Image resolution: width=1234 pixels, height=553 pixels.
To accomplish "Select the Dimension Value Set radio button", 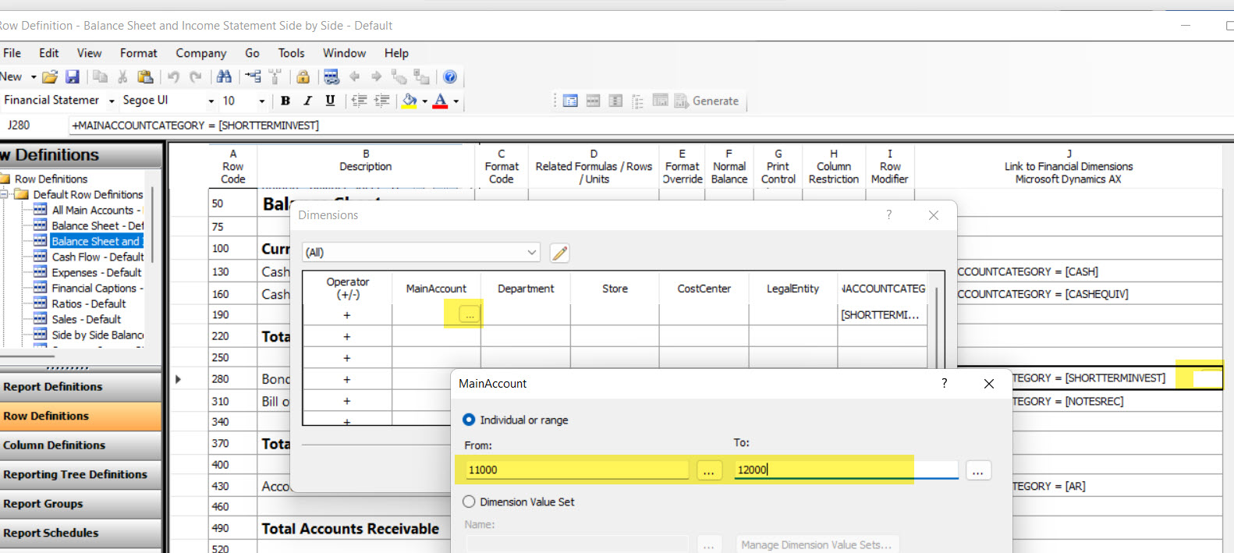I will 469,502.
